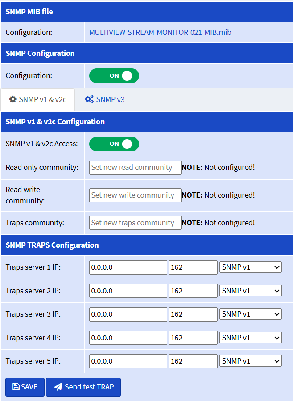Focus the Read only community field
This screenshot has width=293, height=402.
click(135, 168)
